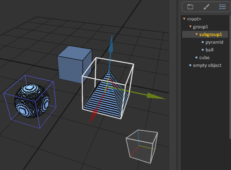Click the red axis gizmo arrow
The width and height of the screenshot is (231, 170).
93,116
